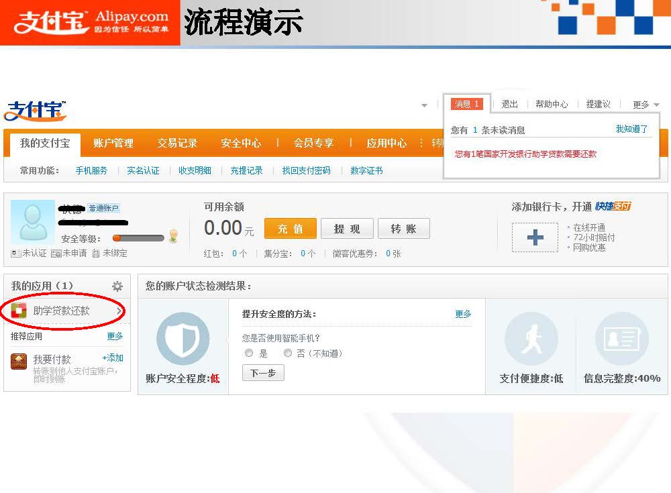Open the 收支明细 shortcut
This screenshot has height=493, width=671.
(x=195, y=170)
